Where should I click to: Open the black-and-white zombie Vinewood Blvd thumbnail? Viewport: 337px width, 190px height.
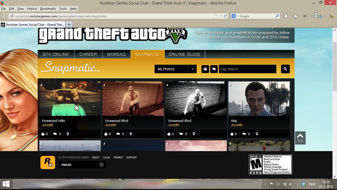point(196,99)
